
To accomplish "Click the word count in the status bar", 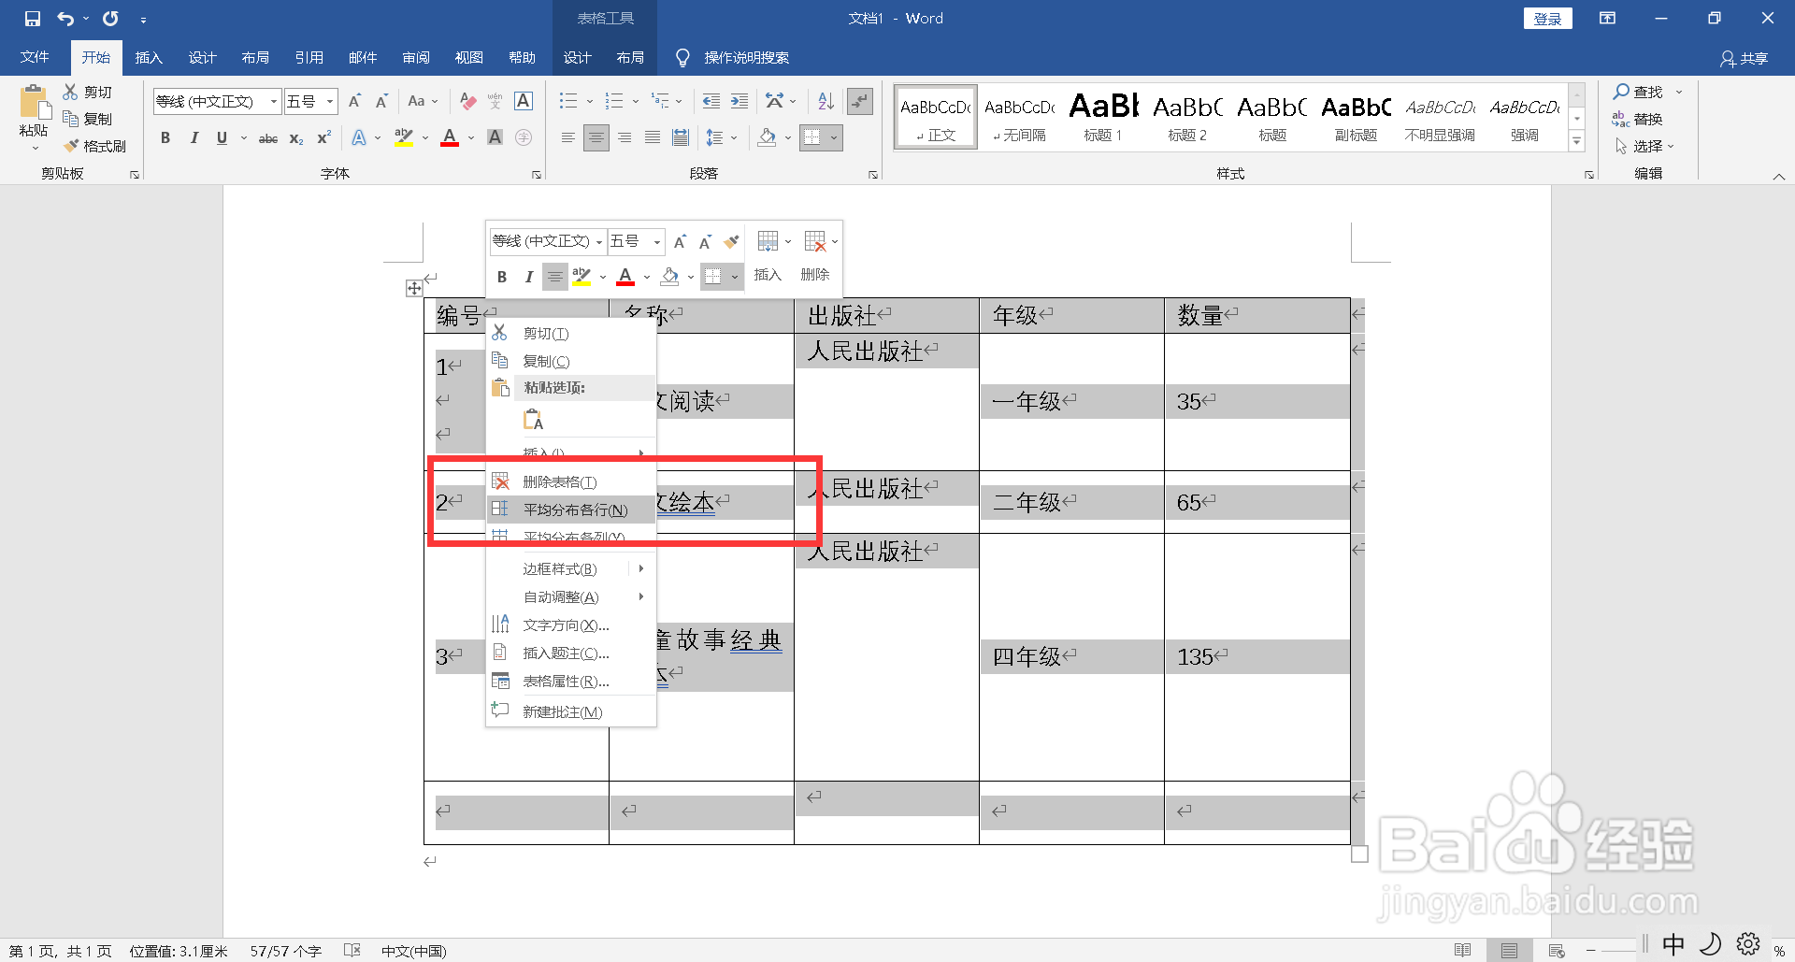I will coord(285,950).
